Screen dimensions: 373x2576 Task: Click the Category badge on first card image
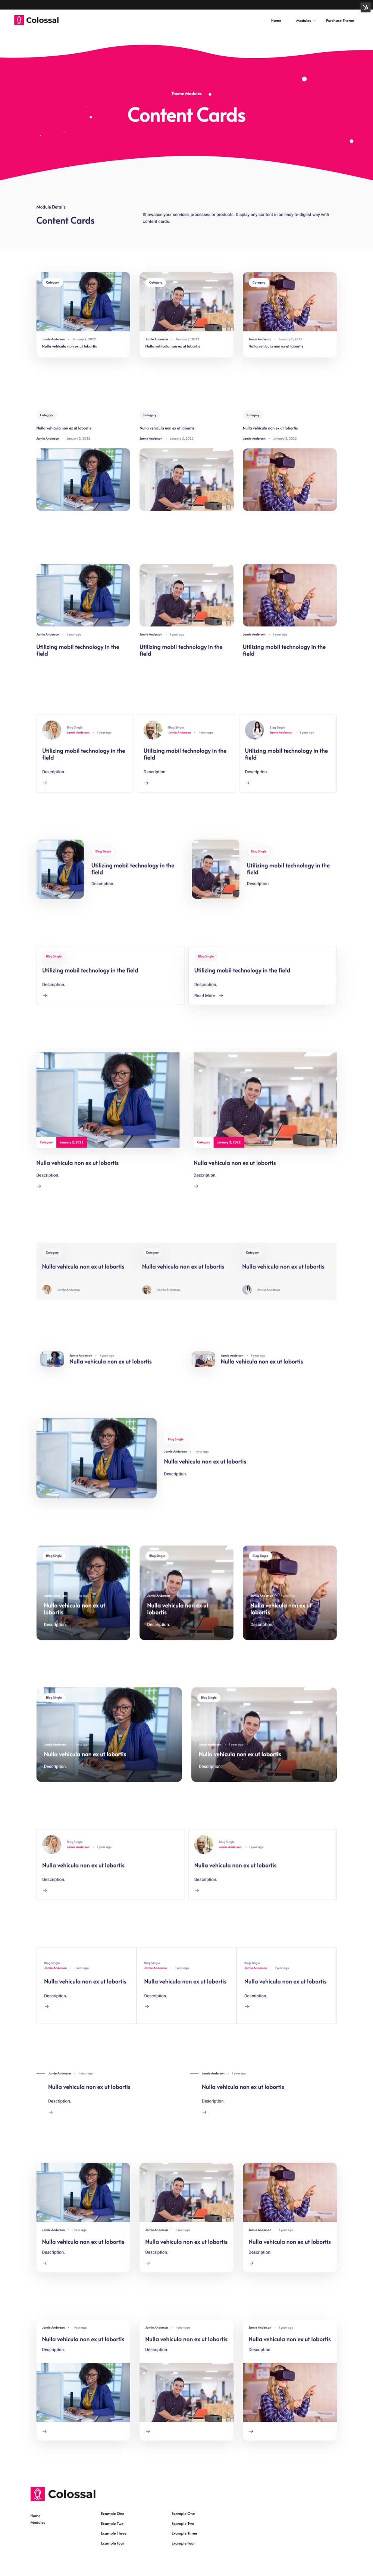point(52,282)
